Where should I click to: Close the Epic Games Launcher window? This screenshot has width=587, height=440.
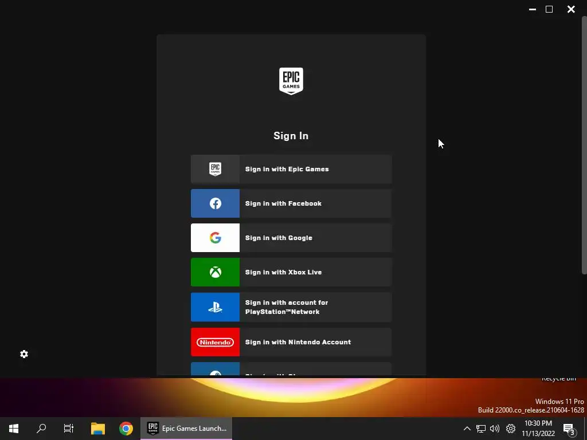pos(571,9)
